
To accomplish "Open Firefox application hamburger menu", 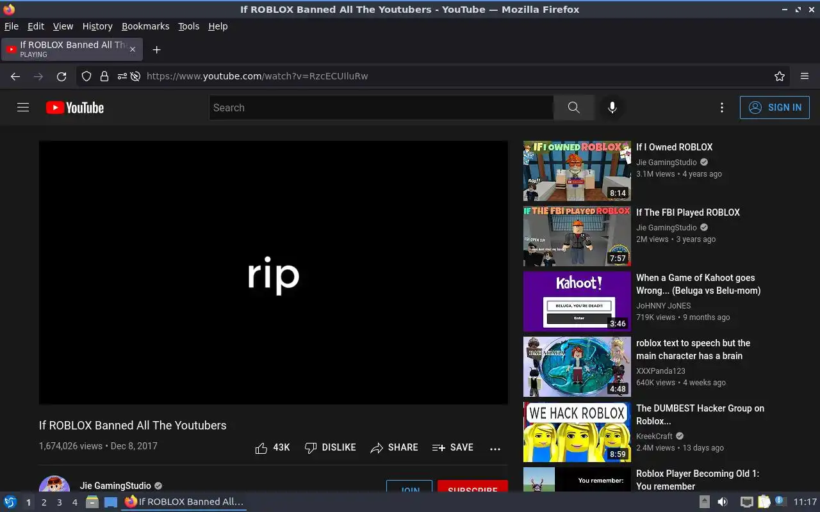I will tap(805, 76).
